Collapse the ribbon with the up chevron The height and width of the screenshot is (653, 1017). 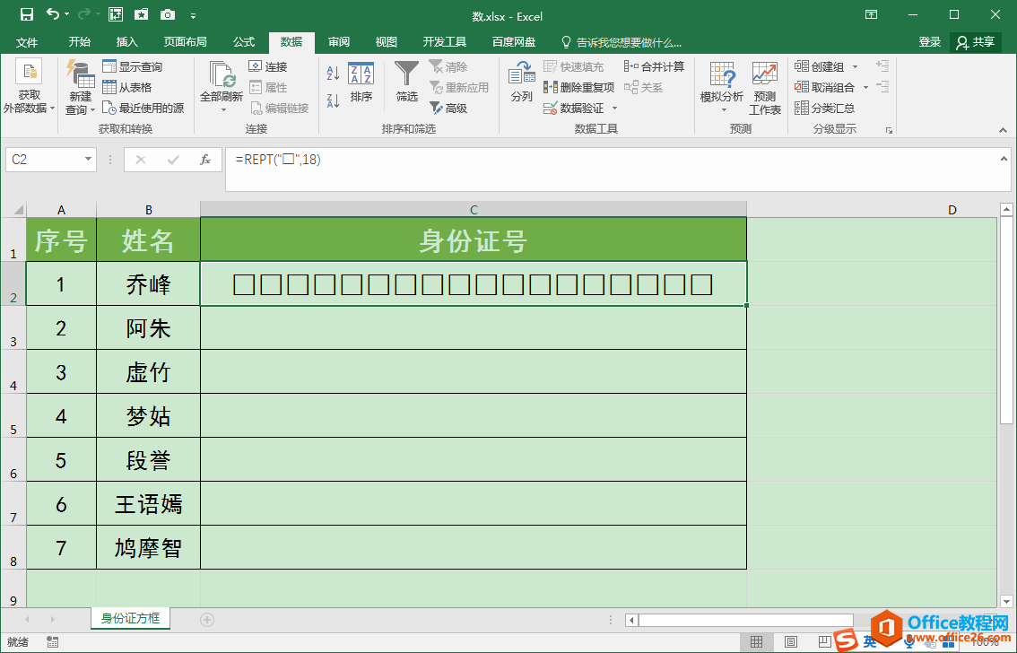coord(1004,130)
